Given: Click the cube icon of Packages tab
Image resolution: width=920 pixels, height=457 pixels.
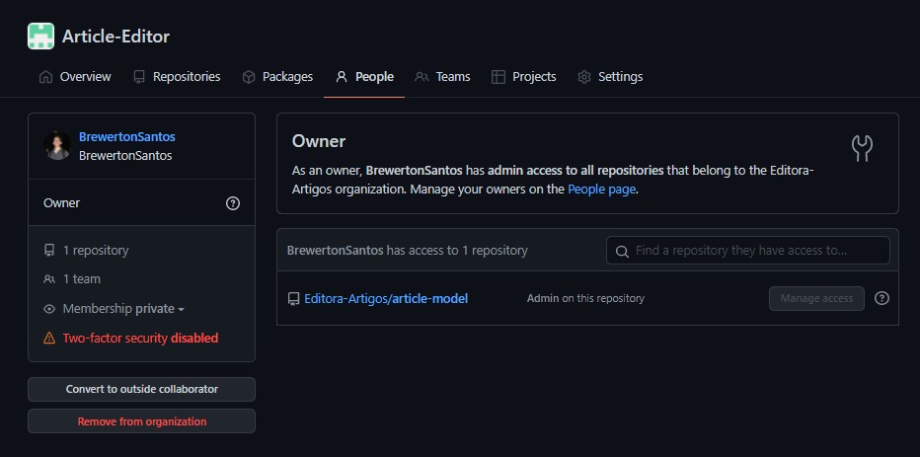Looking at the screenshot, I should tap(249, 77).
